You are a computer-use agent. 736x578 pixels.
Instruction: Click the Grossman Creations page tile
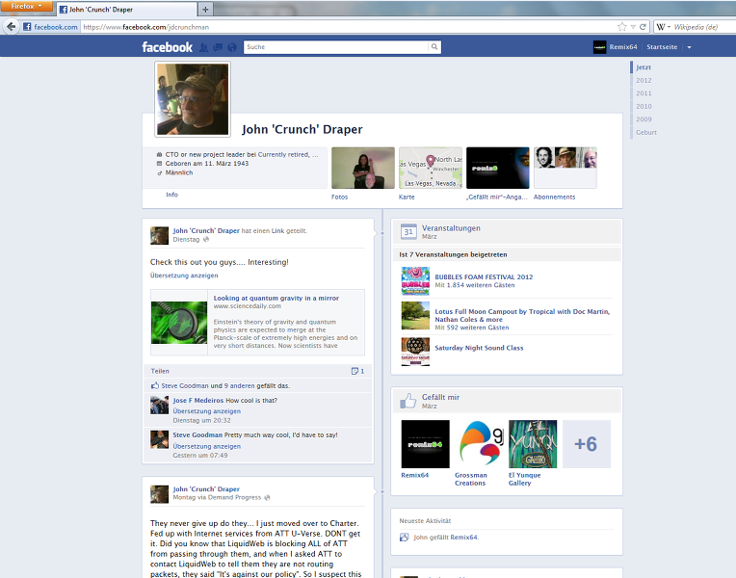click(x=479, y=444)
